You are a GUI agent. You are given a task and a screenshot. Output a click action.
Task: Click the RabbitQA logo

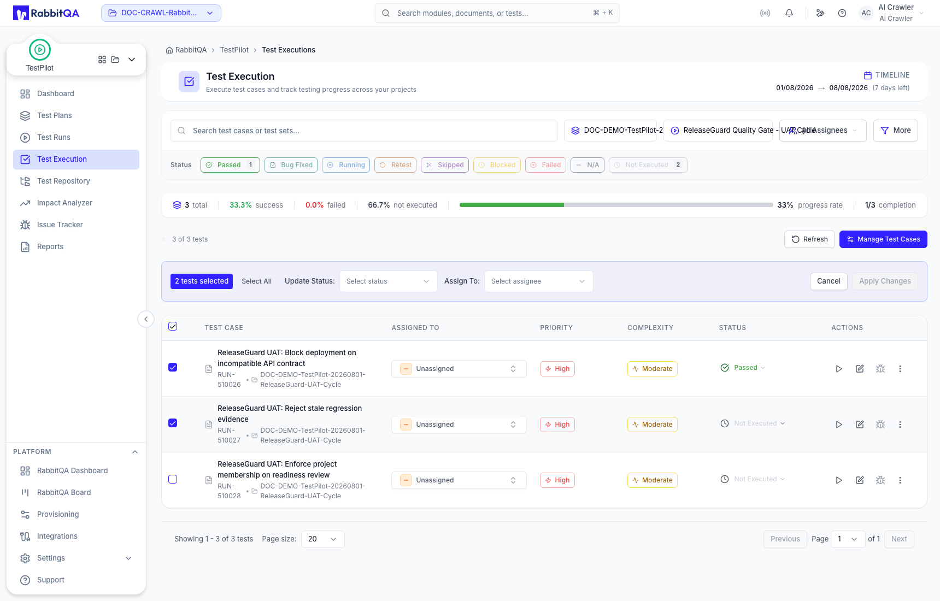pyautogui.click(x=46, y=13)
